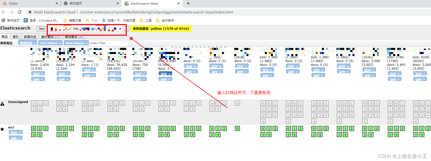Expand the View Aliases dropdown

click(x=76, y=43)
